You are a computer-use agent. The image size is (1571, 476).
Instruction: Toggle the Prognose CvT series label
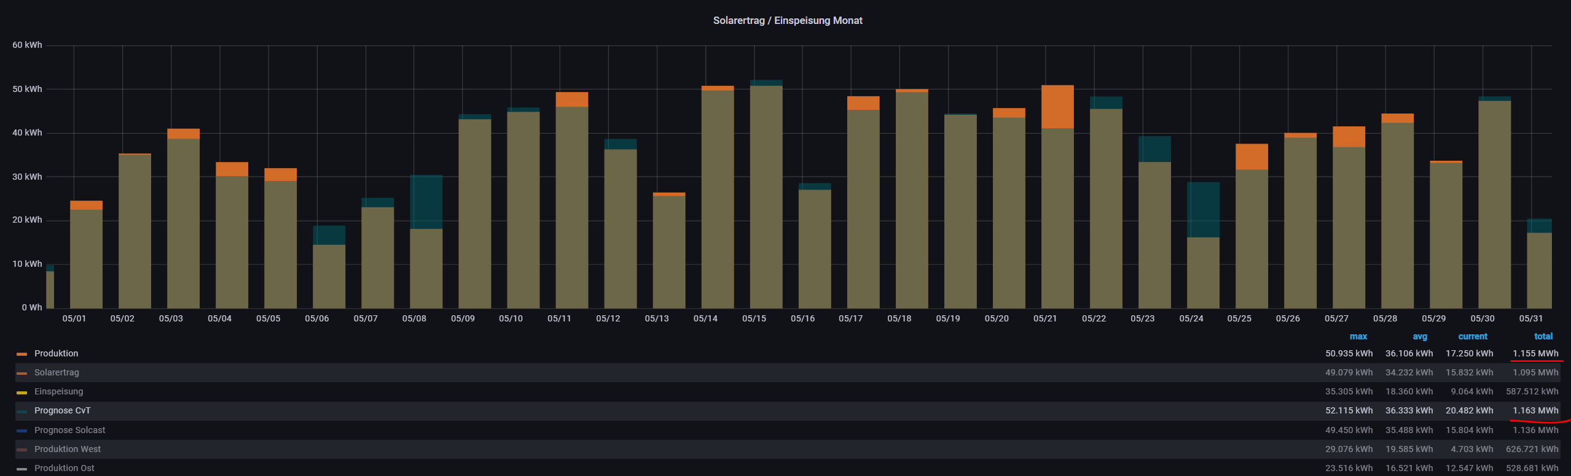click(x=62, y=410)
